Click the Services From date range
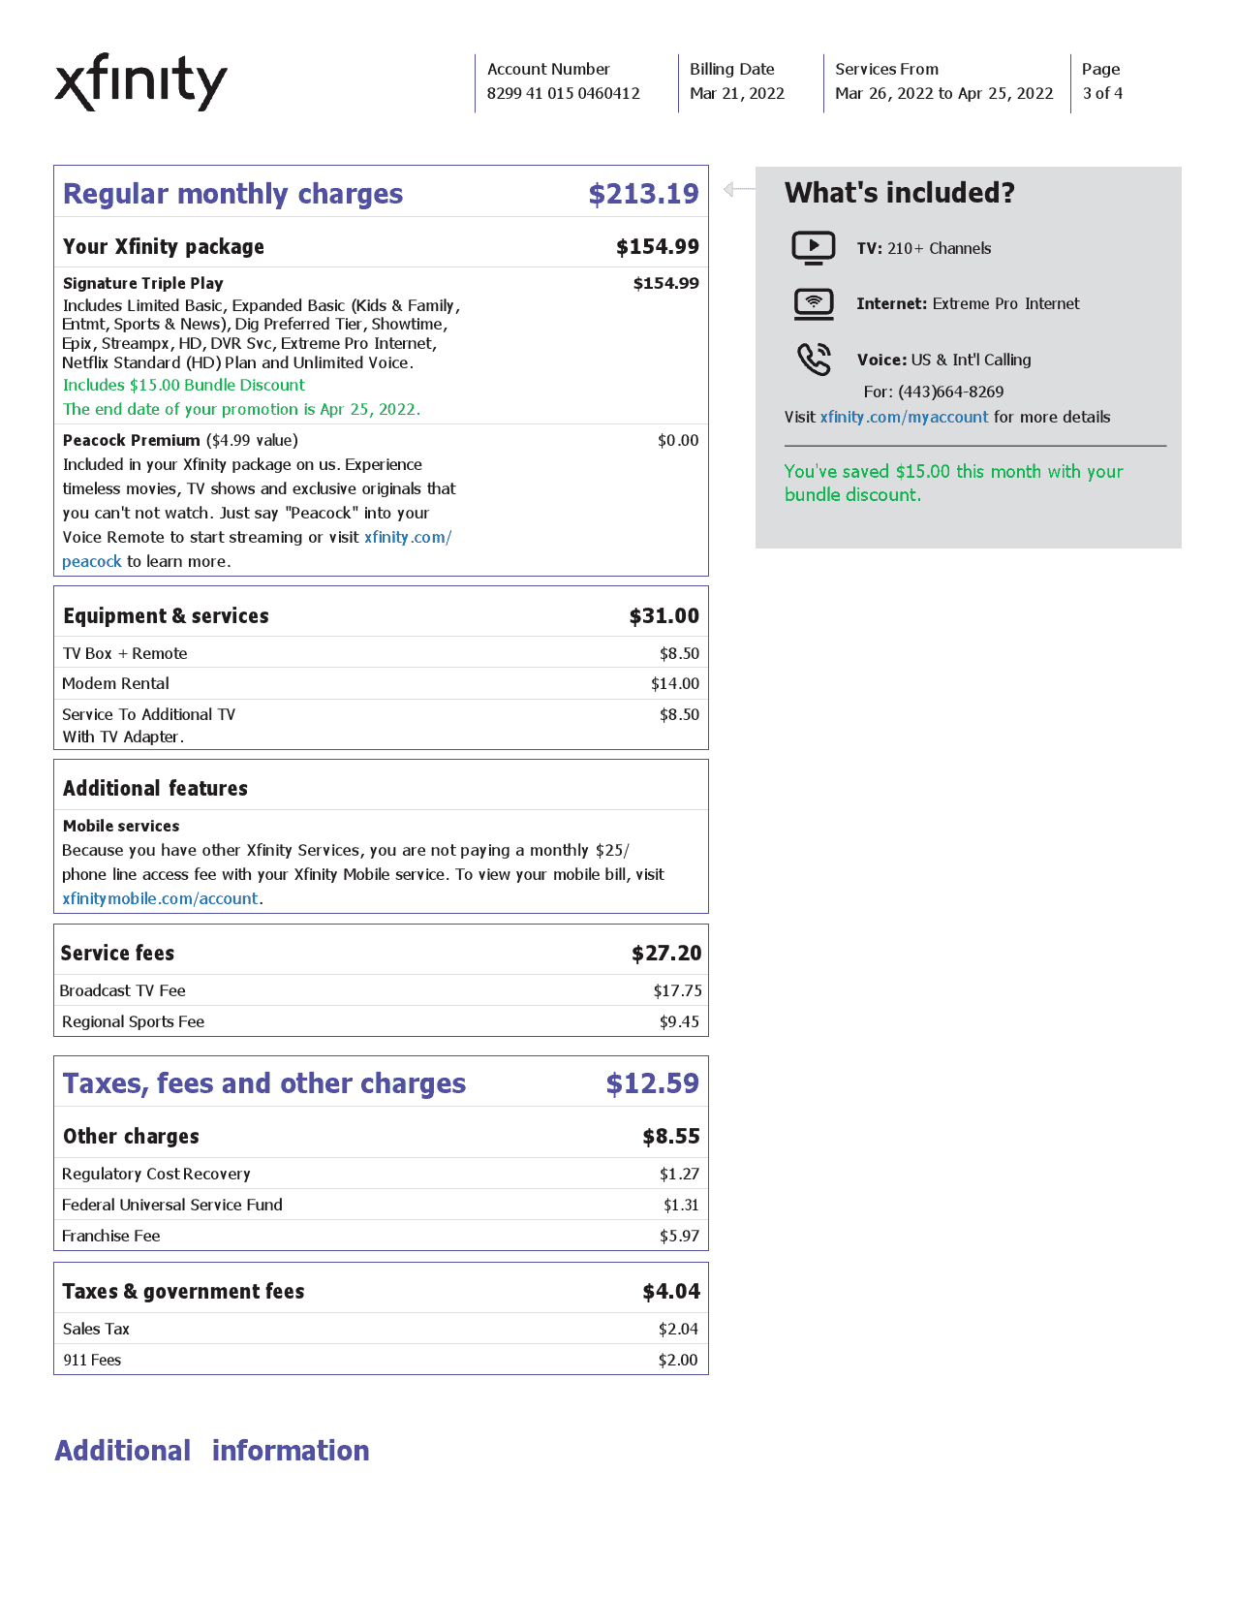The image size is (1235, 1599). [944, 93]
